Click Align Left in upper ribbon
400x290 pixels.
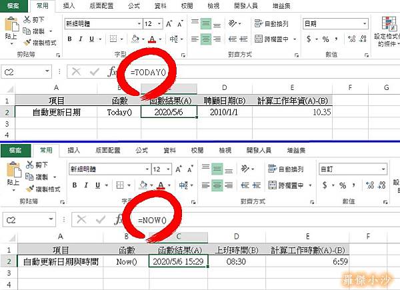click(195, 39)
